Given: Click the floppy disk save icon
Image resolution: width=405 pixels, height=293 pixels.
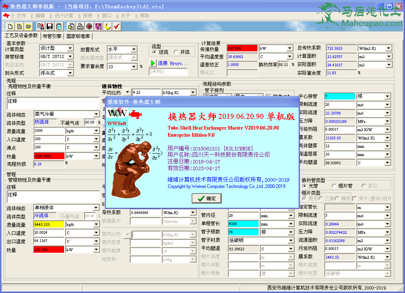Looking at the screenshot, I should click(x=50, y=26).
